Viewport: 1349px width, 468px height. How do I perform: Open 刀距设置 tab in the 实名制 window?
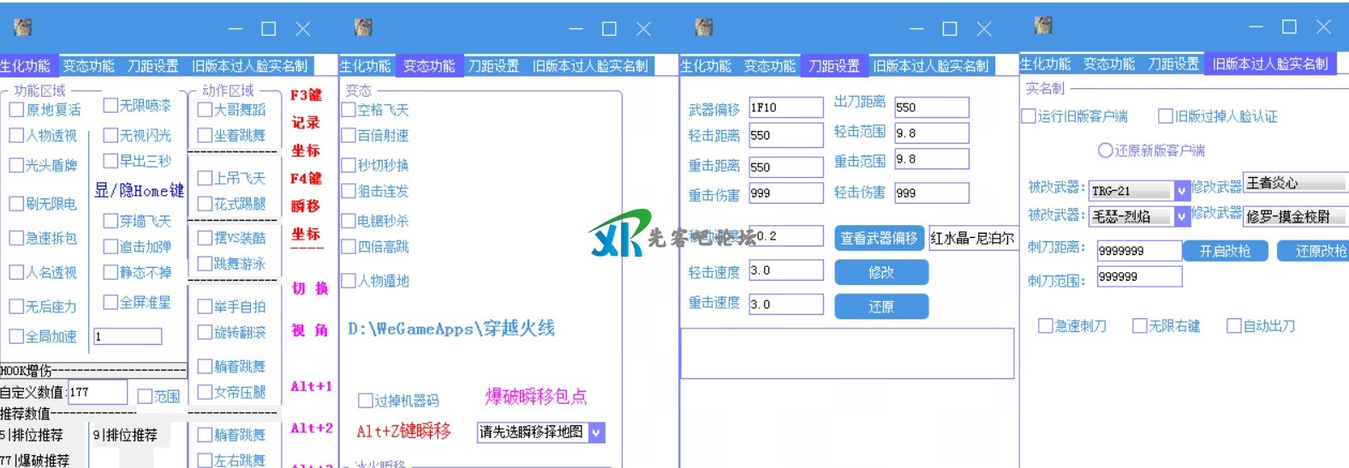click(1173, 64)
